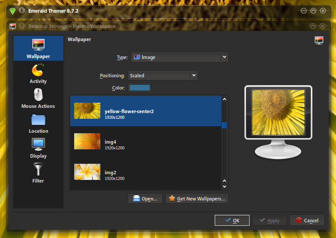Open the Mouse Actions settings page
Image resolution: width=336 pixels, height=238 pixels.
click(38, 99)
